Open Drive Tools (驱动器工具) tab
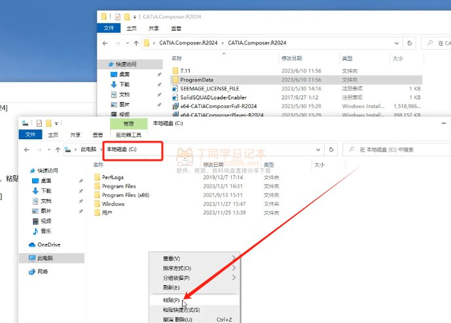451x323 pixels. point(128,135)
